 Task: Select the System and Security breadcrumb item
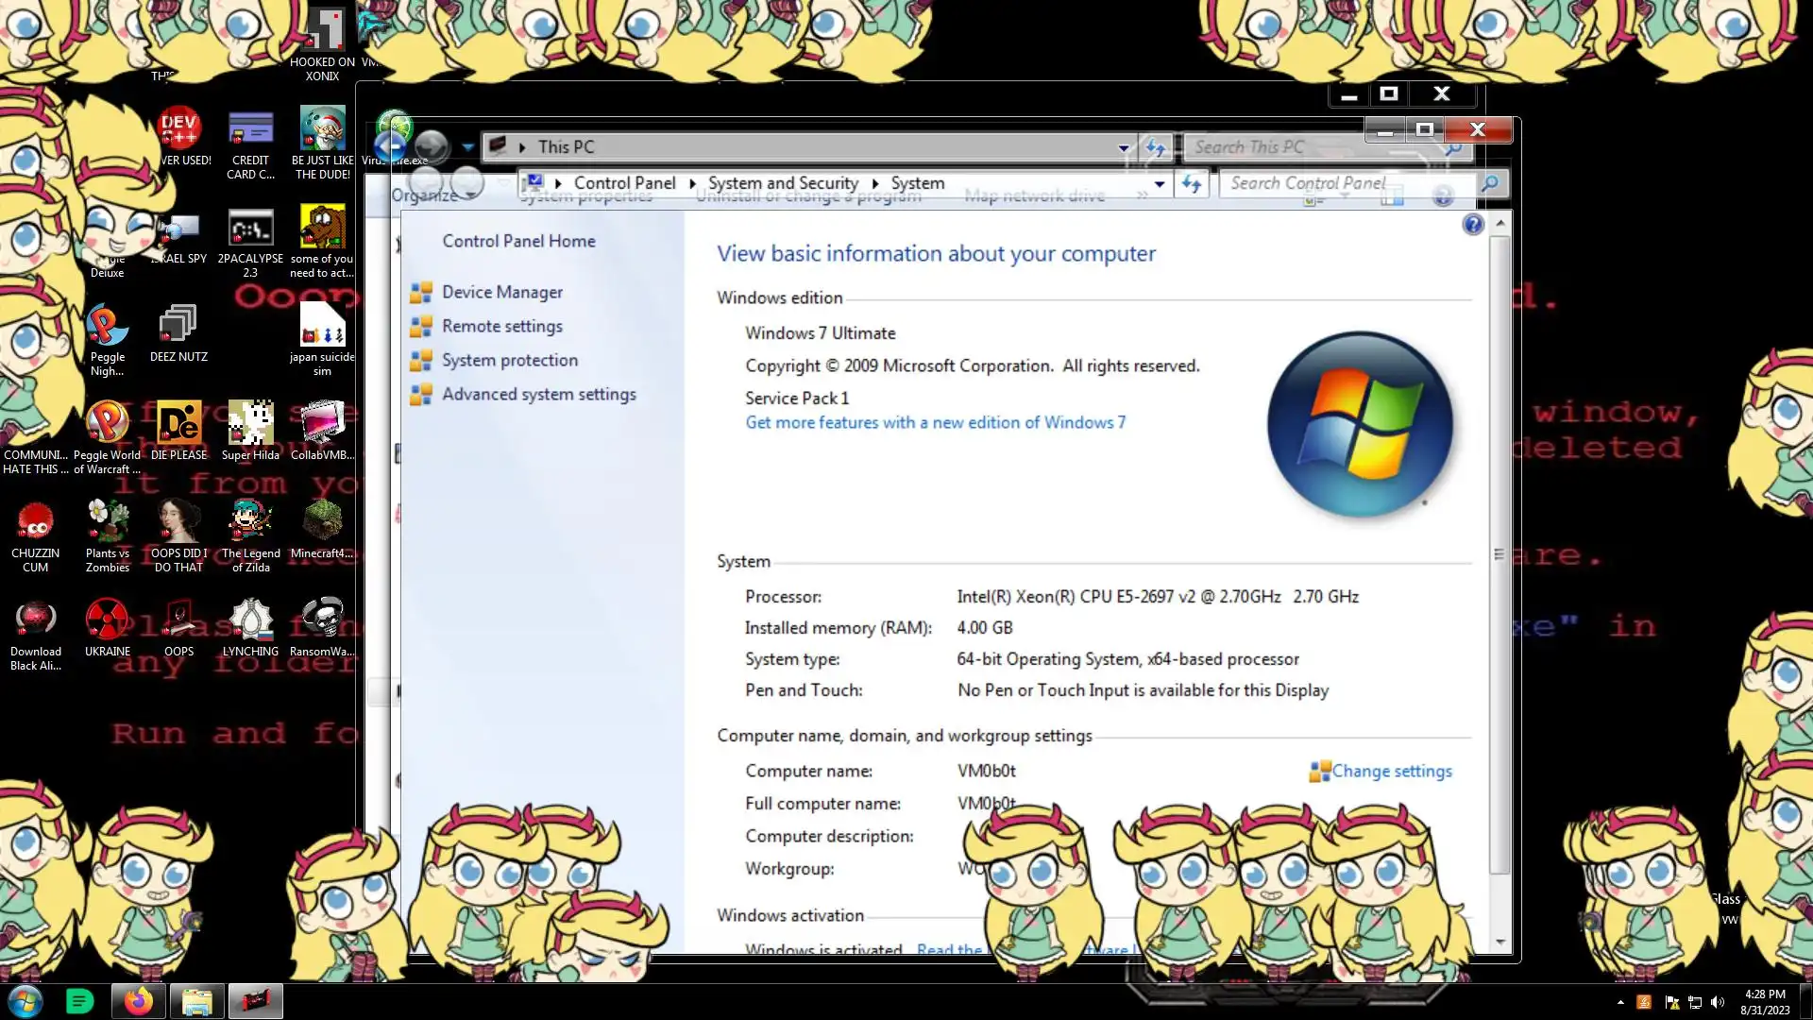pos(783,183)
